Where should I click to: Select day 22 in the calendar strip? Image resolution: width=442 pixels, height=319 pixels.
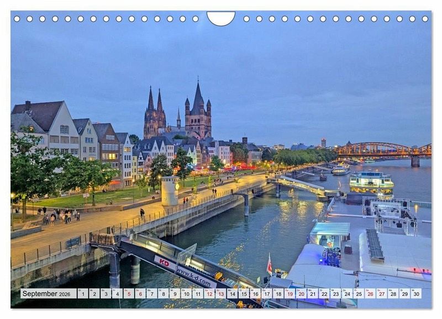[324, 294]
